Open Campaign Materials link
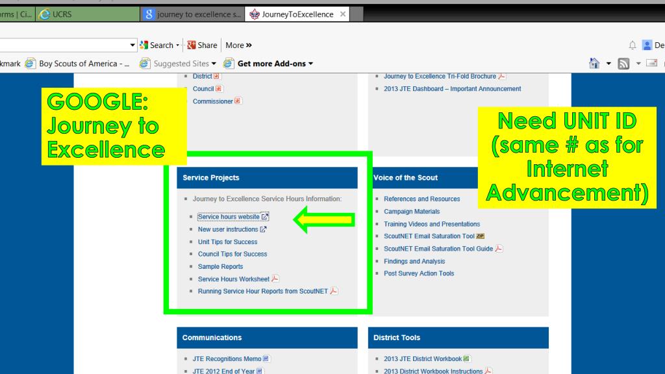Screen dimensions: 665x374 411,211
